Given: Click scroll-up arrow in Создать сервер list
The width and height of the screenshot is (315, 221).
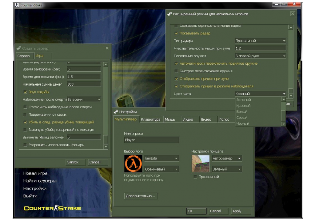Looking at the screenshot, I should pos(106,65).
